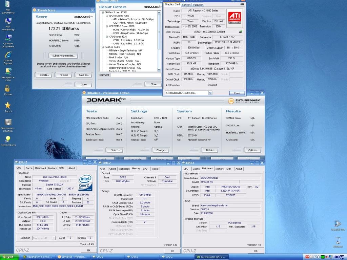Click the Submit Your Results button
The image size is (347, 260).
[64, 56]
